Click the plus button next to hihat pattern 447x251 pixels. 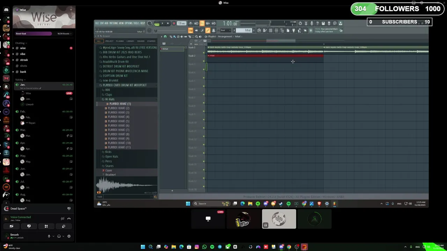click(254, 30)
